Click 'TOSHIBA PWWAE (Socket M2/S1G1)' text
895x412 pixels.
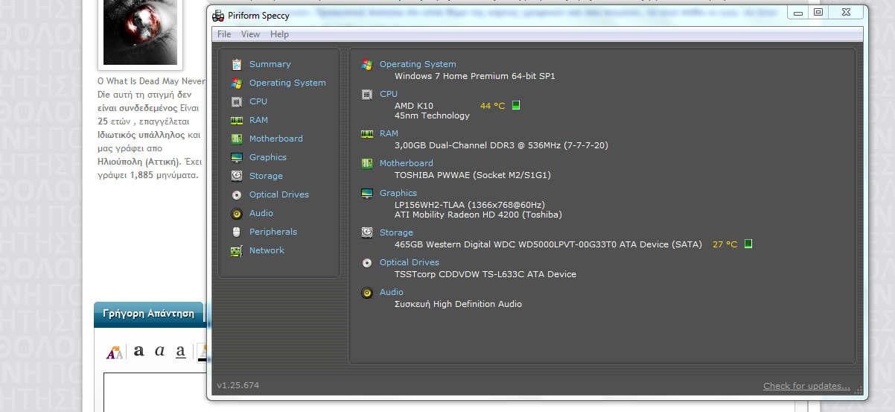click(x=473, y=175)
